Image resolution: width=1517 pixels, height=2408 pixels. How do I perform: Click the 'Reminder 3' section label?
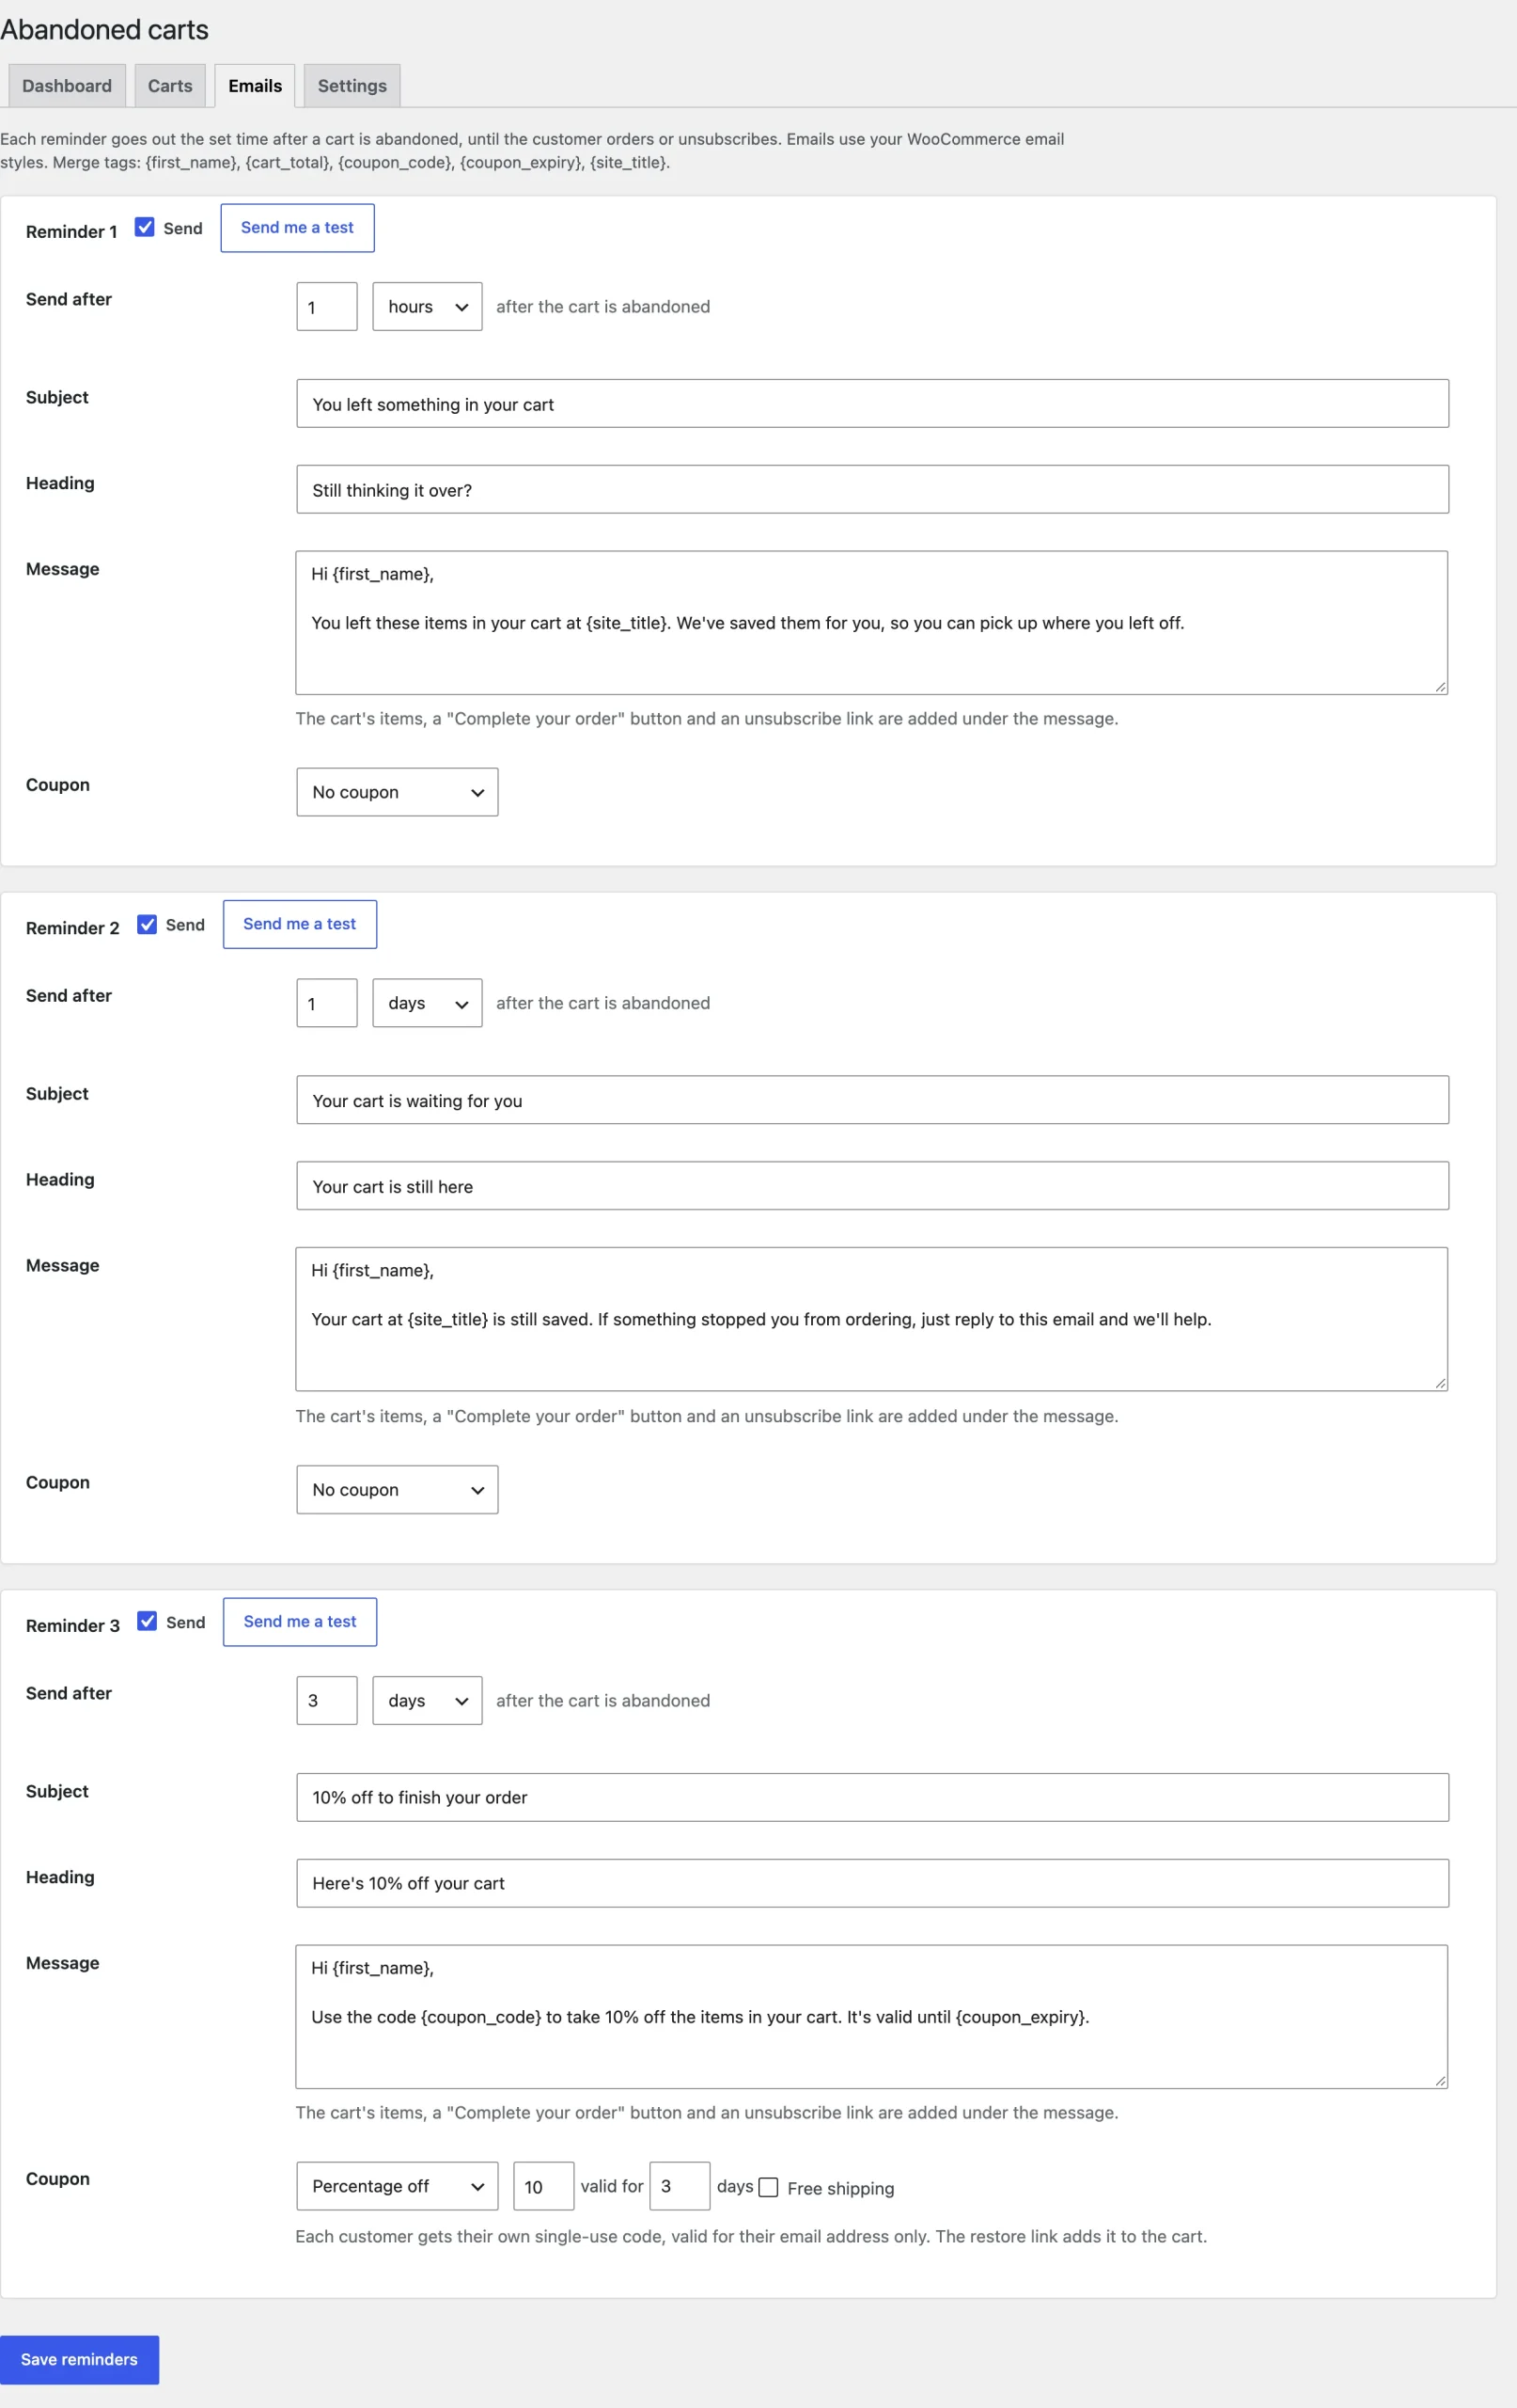(x=73, y=1626)
